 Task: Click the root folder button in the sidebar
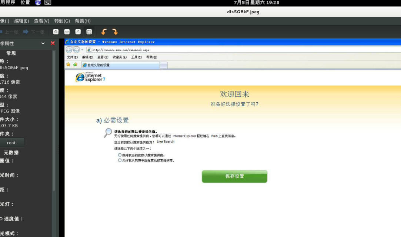11,142
